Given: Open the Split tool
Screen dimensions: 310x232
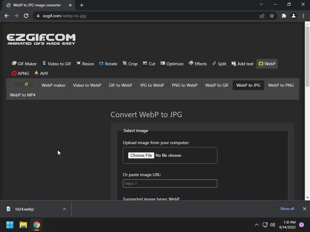Looking at the screenshot, I should coord(219,64).
